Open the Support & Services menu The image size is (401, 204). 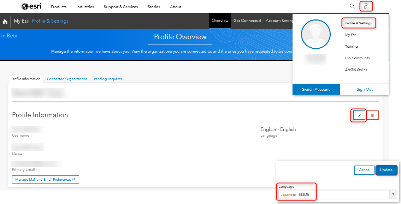[x=121, y=7]
